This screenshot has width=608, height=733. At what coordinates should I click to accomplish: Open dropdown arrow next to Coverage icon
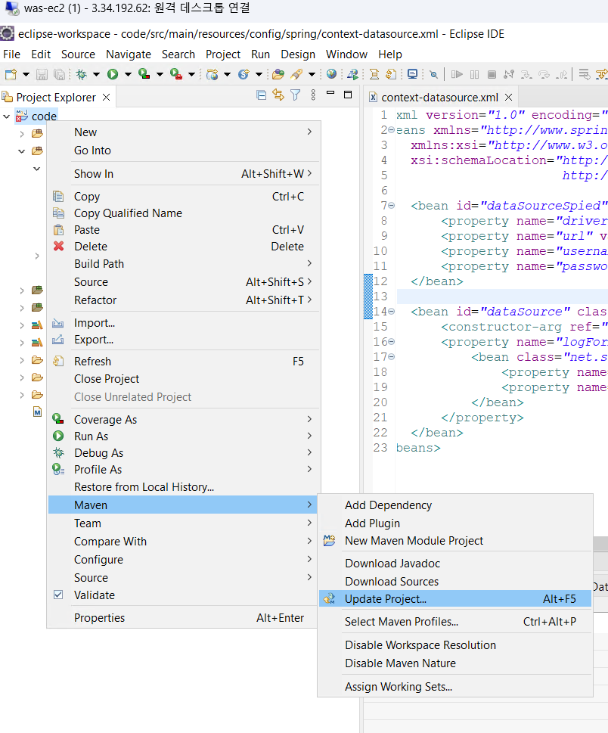(x=160, y=75)
